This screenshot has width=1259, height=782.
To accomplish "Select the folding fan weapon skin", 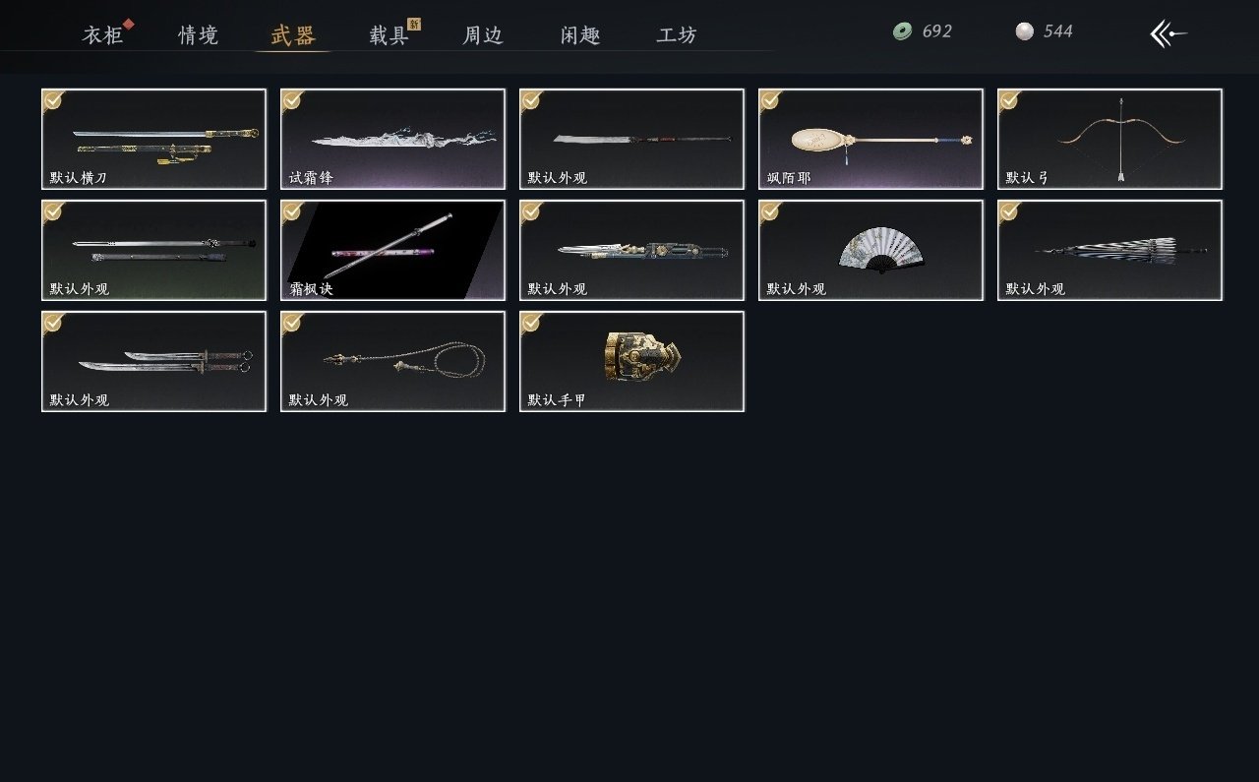I will tap(870, 250).
